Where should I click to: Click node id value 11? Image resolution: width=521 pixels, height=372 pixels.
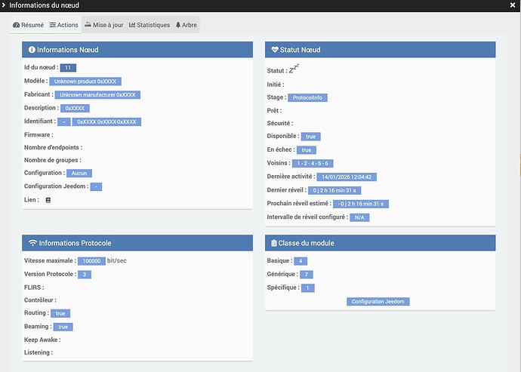68,68
